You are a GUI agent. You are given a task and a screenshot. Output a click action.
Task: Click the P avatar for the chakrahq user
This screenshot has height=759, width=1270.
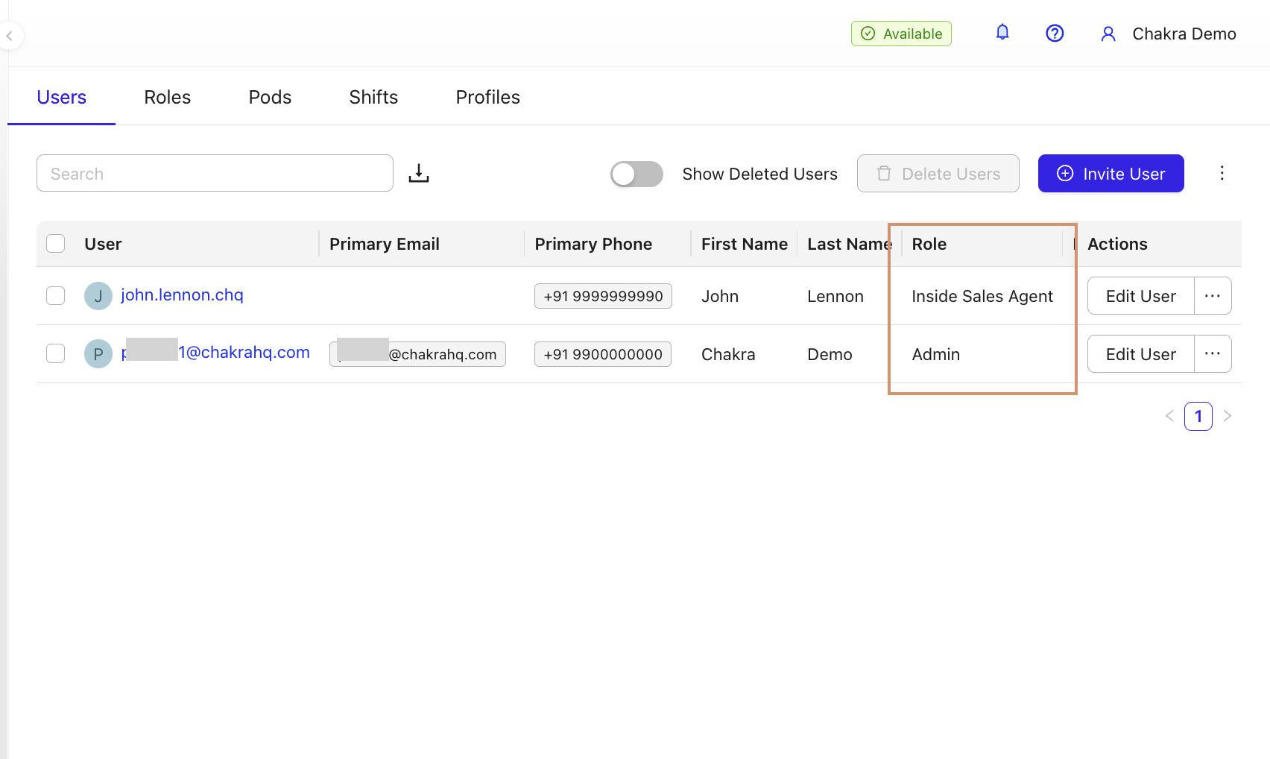[x=98, y=354]
